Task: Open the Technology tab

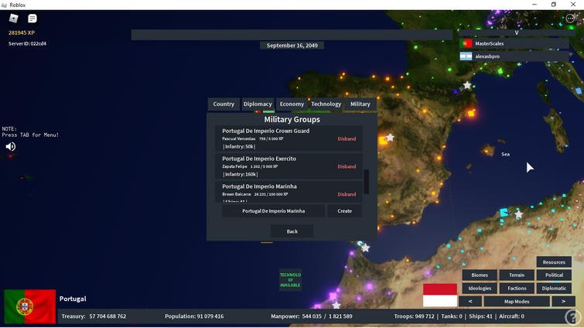Action: (x=326, y=104)
